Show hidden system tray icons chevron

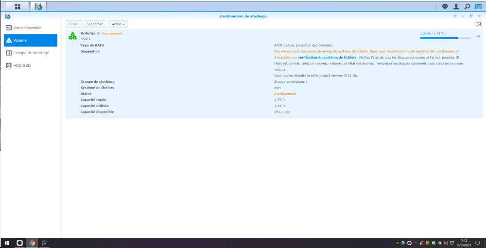coord(416,243)
